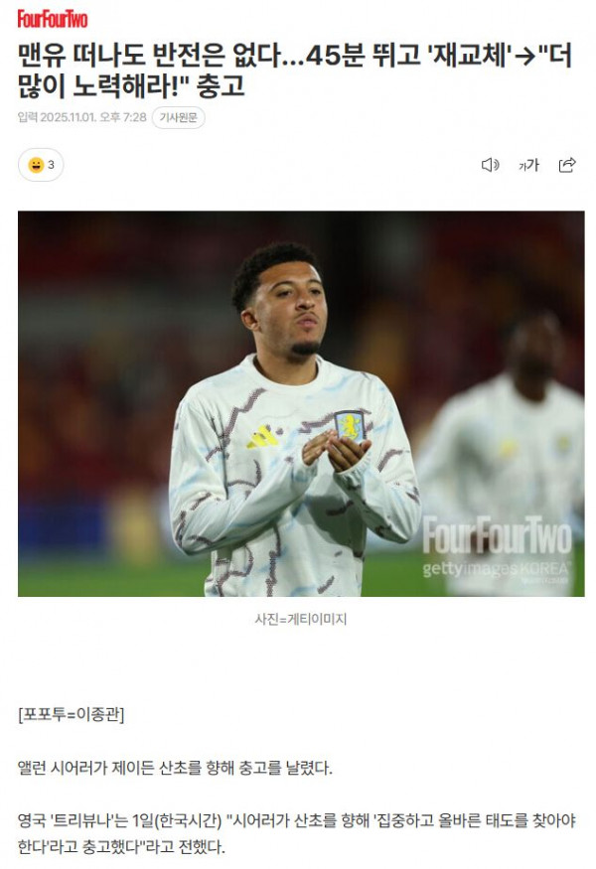Open the FourFourTwo publisher logo
Viewport: 596px width, 869px height.
[x=53, y=19]
